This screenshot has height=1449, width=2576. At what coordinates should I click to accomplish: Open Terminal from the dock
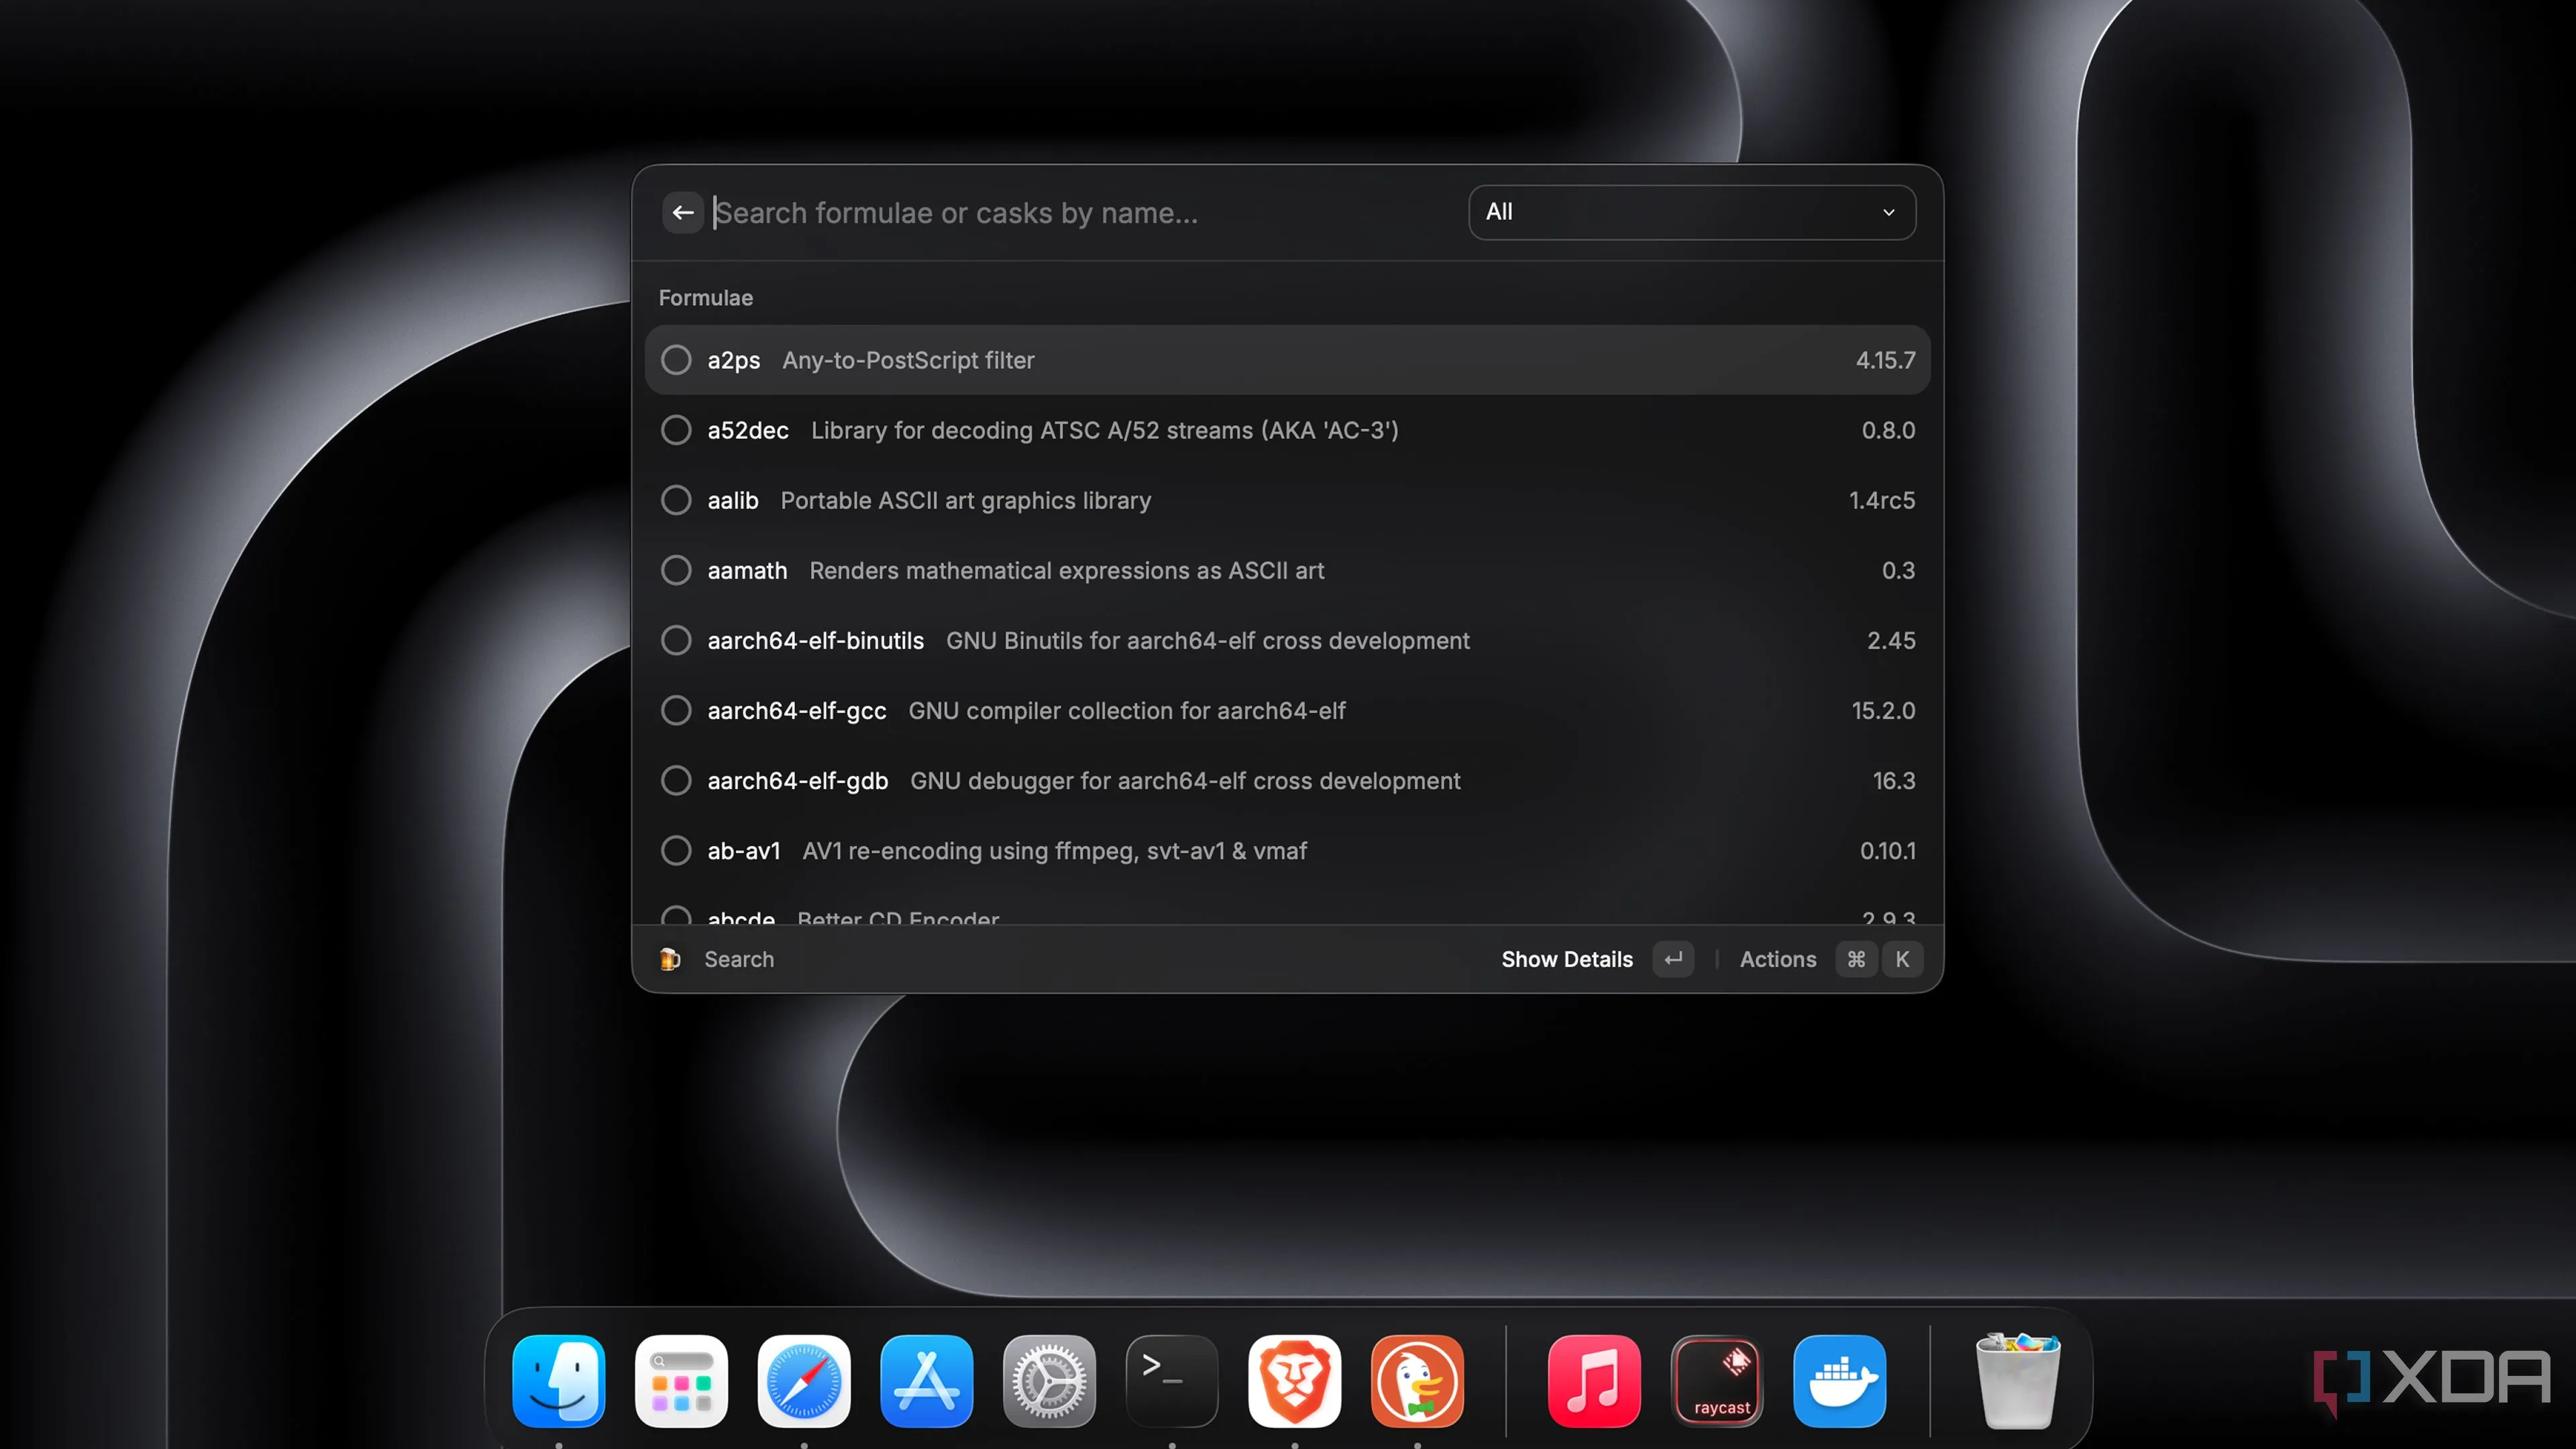tap(1171, 1381)
